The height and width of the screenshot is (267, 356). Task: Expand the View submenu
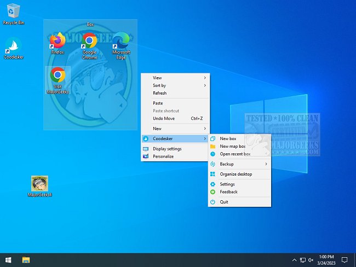(175, 78)
